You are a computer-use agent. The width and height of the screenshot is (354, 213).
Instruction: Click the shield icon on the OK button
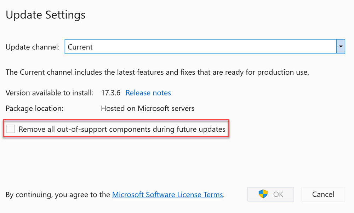(x=263, y=194)
